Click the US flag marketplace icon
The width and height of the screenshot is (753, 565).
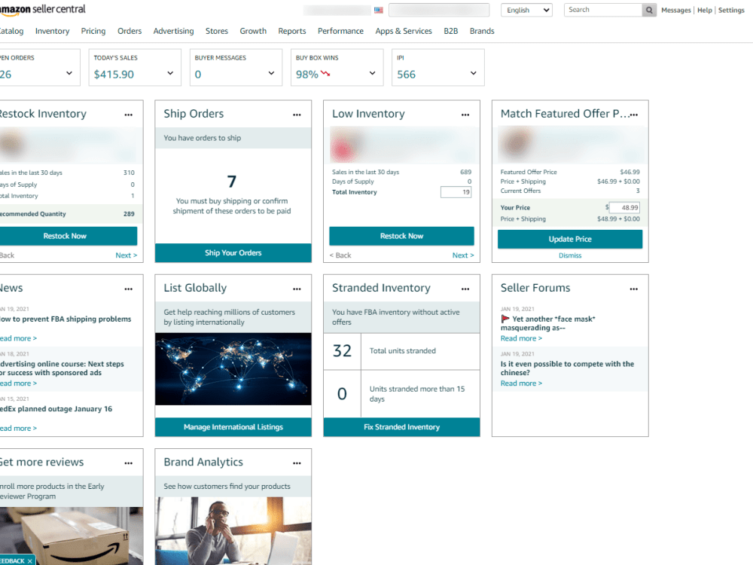379,10
